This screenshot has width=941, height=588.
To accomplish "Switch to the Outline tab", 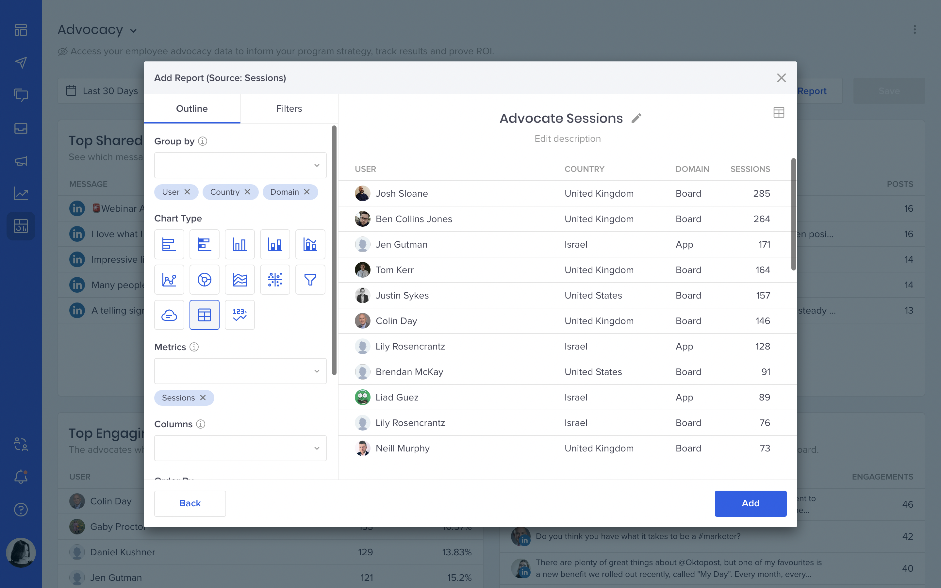I will [x=192, y=108].
